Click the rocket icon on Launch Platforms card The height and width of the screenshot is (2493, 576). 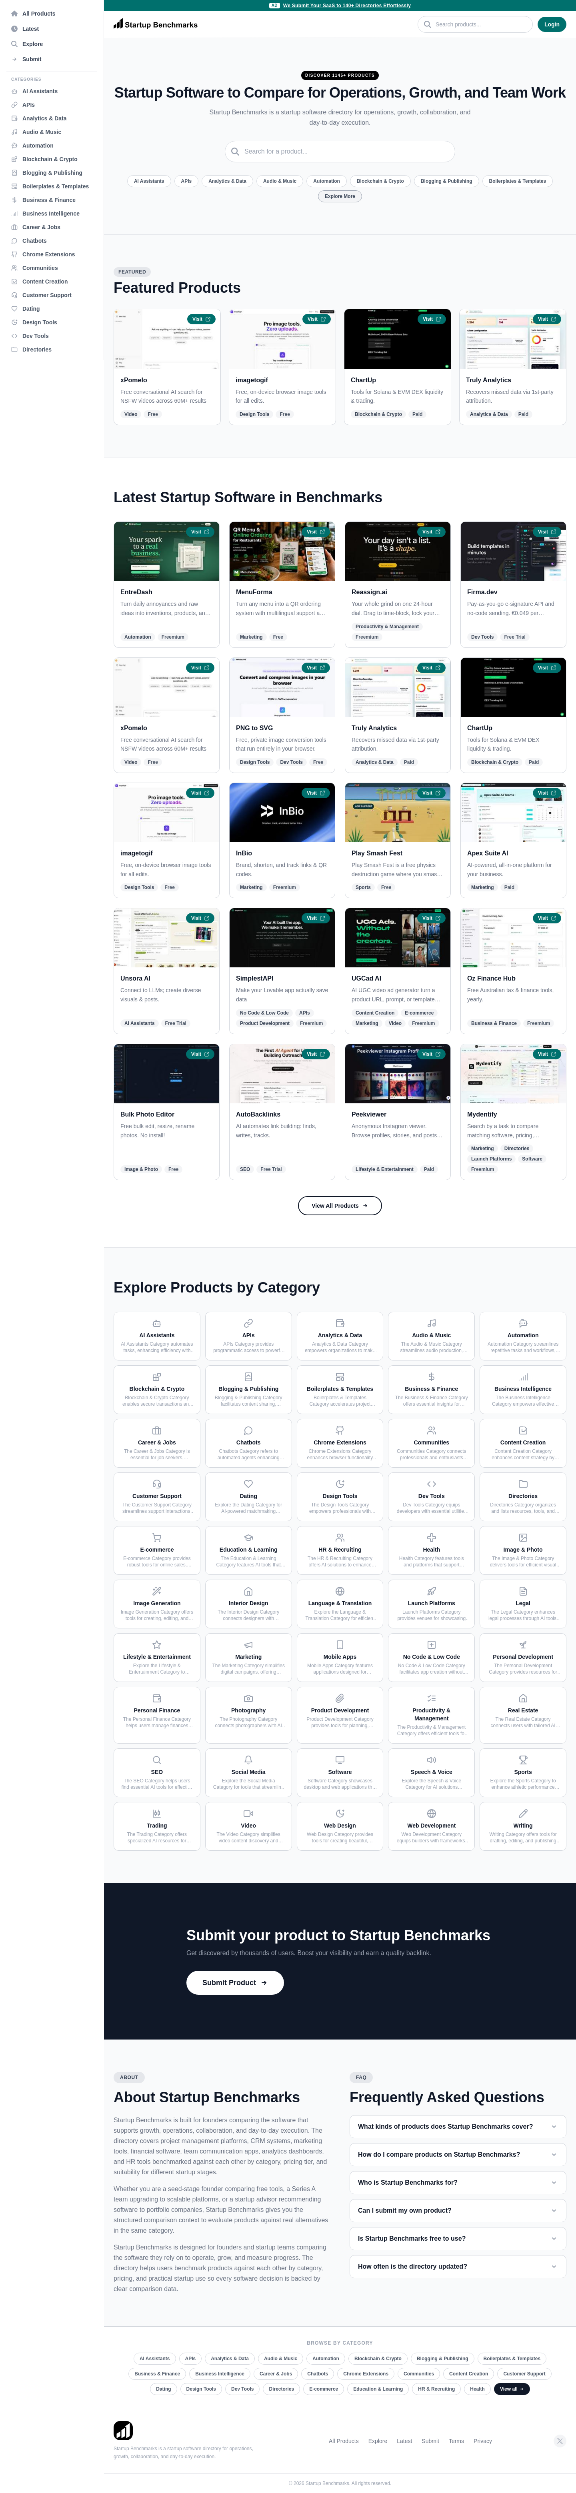(x=432, y=1591)
